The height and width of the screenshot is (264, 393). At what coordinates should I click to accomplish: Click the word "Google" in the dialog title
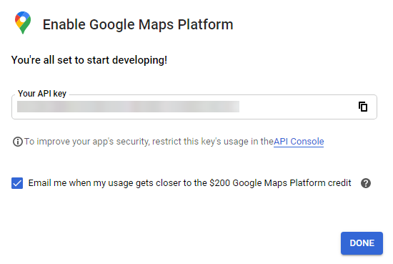[112, 24]
